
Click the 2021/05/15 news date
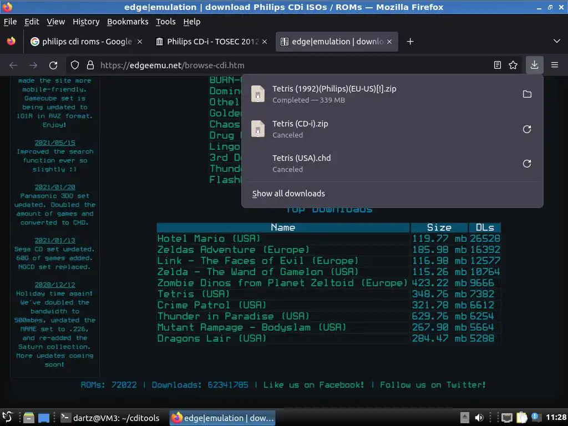click(55, 143)
